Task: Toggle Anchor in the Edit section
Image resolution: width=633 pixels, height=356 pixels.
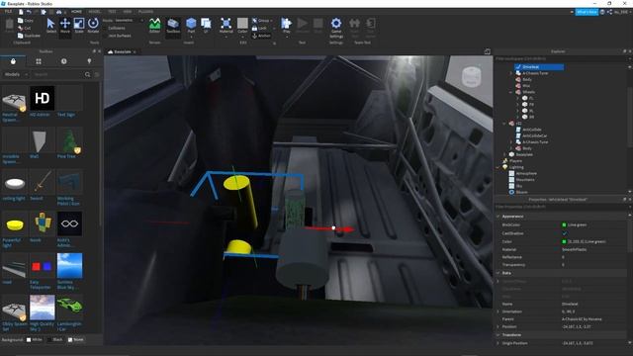Action: (261, 36)
